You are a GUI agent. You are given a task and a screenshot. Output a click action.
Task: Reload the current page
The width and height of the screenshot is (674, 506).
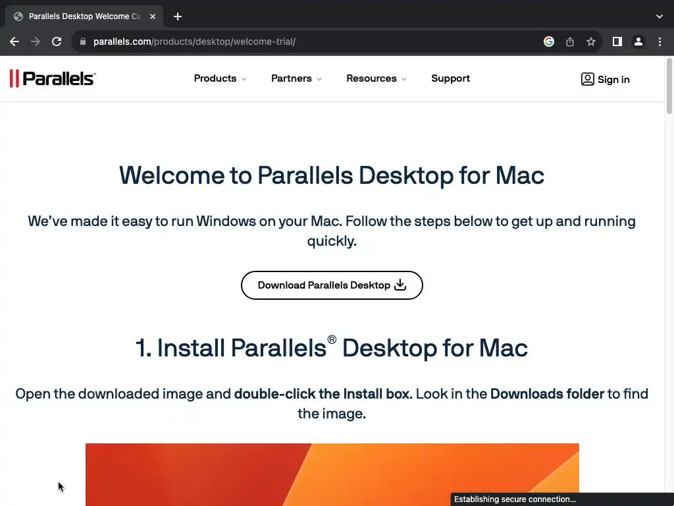57,42
